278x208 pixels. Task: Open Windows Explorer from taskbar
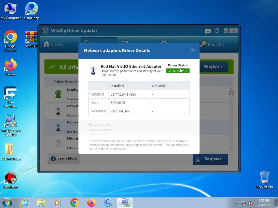[41, 203]
